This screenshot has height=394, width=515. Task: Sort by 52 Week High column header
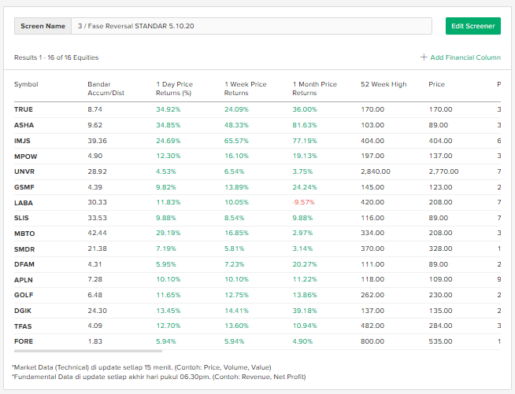tap(383, 84)
